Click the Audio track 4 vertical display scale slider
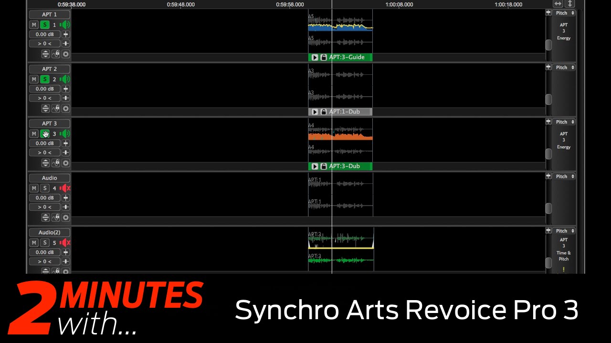 point(548,208)
